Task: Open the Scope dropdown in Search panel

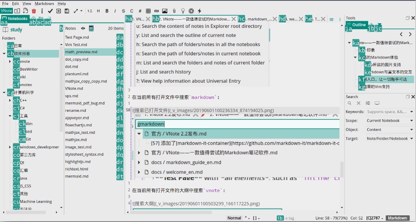Action: [390, 121]
